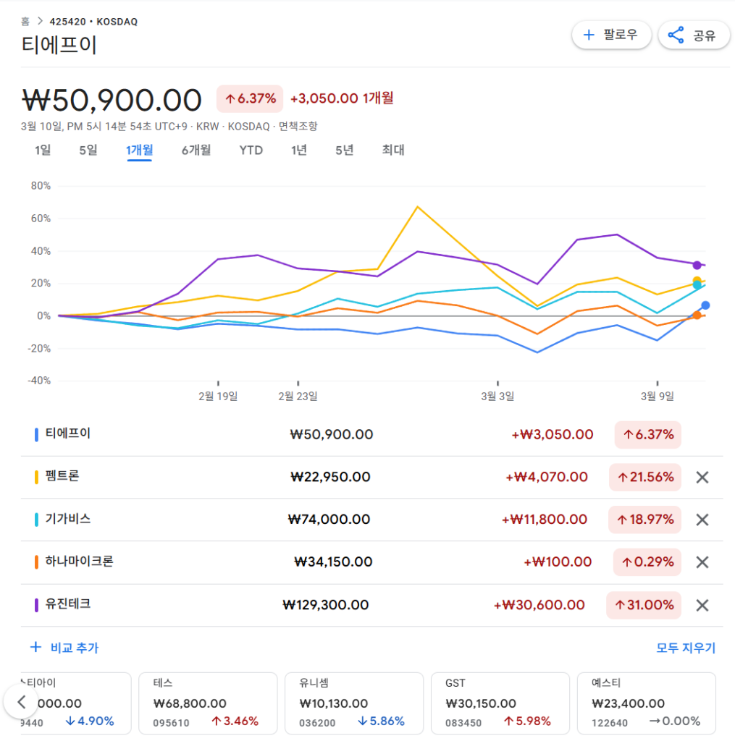Click the plus icon on the 팔로우 button
Screen dimensions: 735x741
589,35
